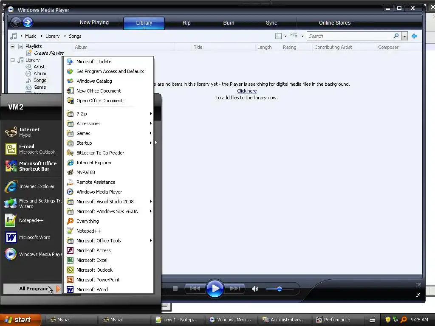Screen dimensions: 435x326
Task: Click the 'Click here' link
Action: point(247,91)
